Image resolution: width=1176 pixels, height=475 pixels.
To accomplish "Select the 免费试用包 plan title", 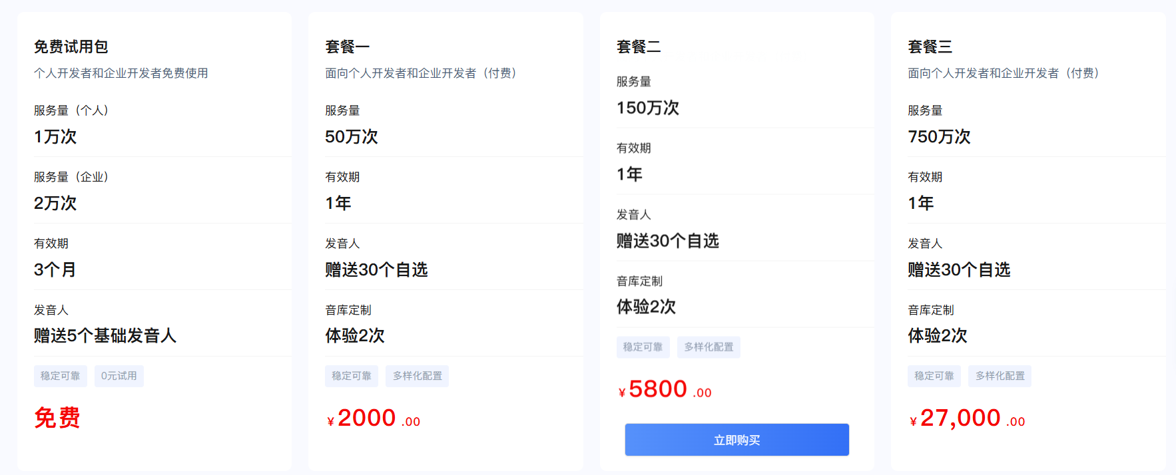I will tap(71, 47).
